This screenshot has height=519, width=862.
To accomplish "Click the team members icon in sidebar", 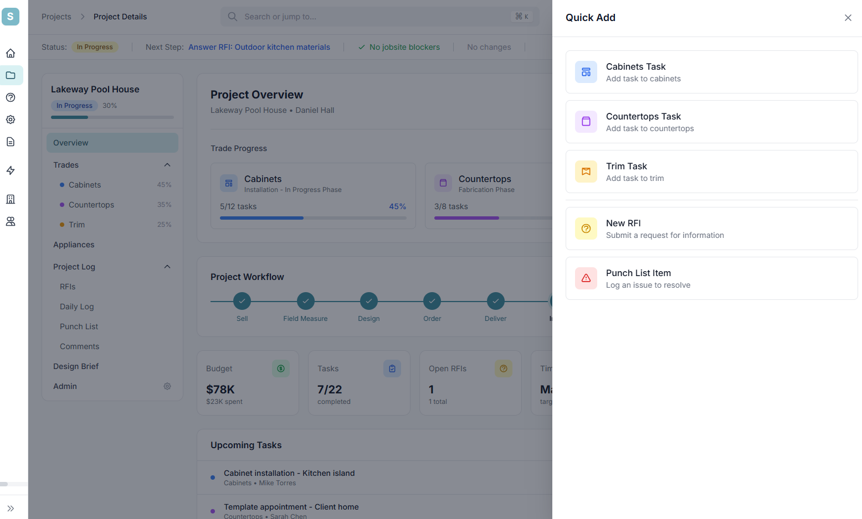I will click(x=10, y=221).
